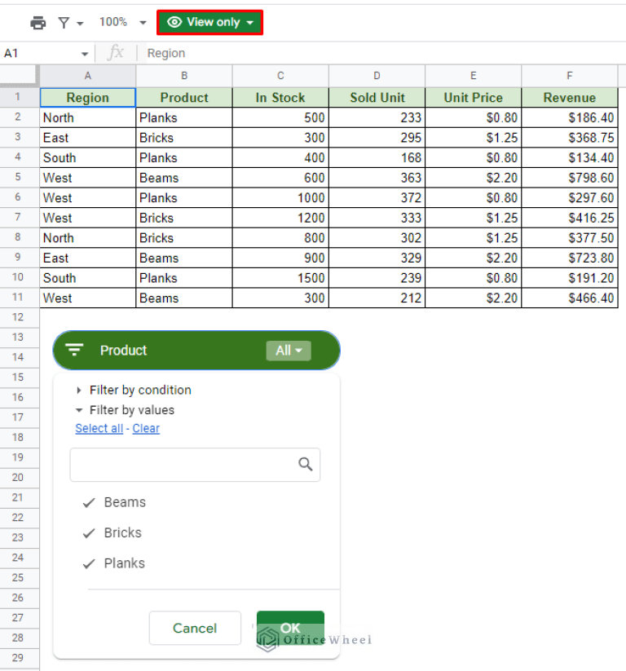This screenshot has width=626, height=671.
Task: Click the fx formula icon
Action: [116, 53]
